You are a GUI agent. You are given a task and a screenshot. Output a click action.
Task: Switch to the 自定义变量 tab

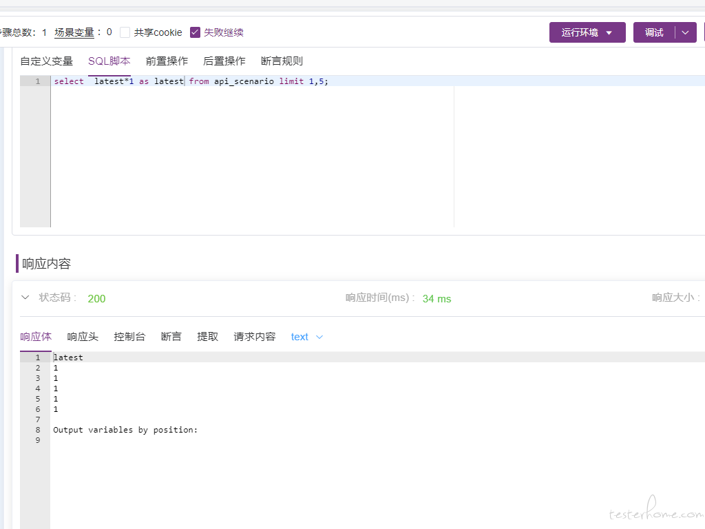(x=46, y=61)
